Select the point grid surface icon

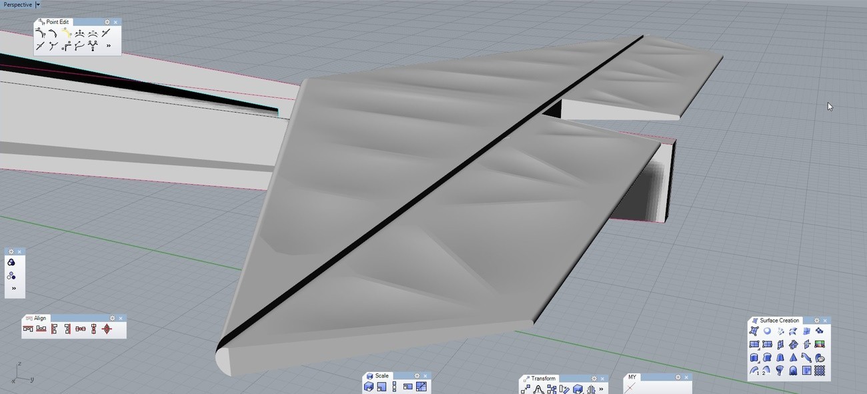tap(820, 371)
